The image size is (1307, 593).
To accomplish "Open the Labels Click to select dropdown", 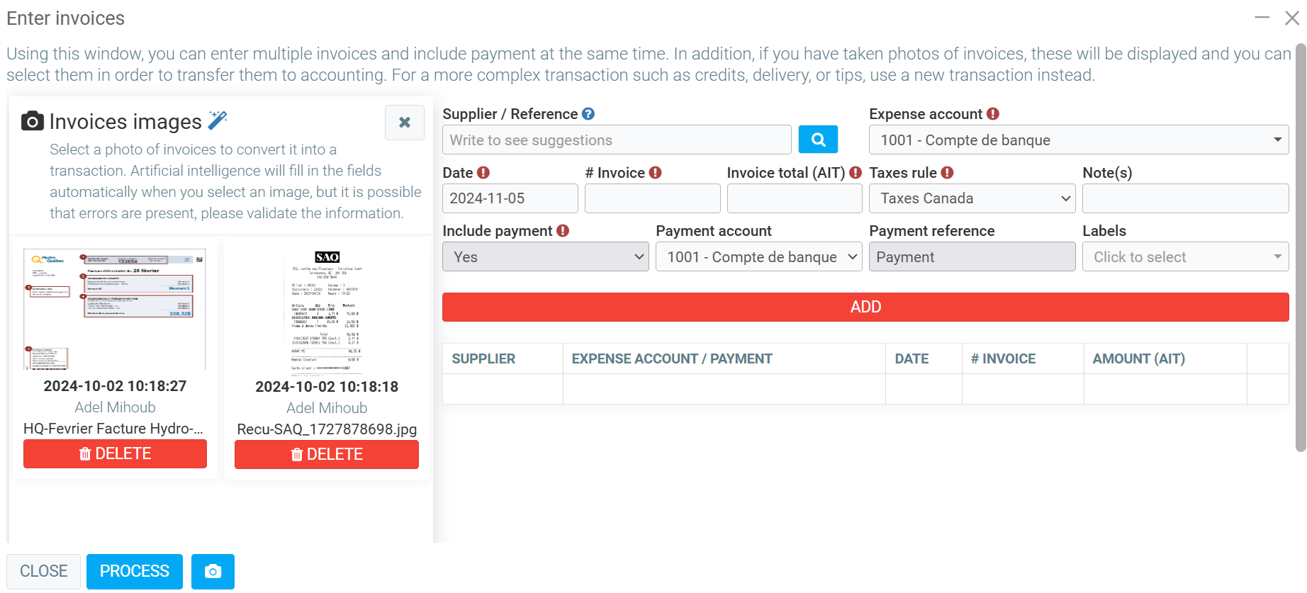I will (x=1185, y=257).
